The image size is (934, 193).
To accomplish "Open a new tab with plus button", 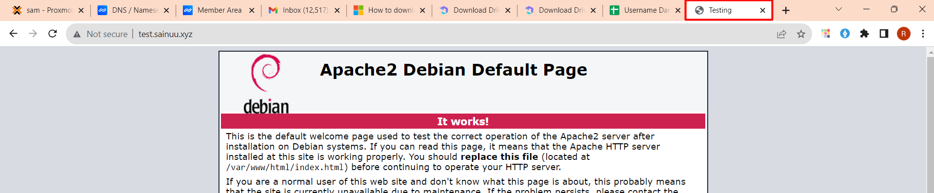I will pos(786,10).
